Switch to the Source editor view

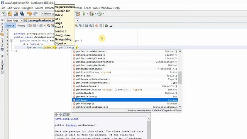[10, 25]
